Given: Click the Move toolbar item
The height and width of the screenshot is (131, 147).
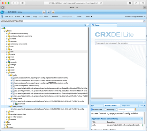Looking at the screenshot, I should point(47,17).
